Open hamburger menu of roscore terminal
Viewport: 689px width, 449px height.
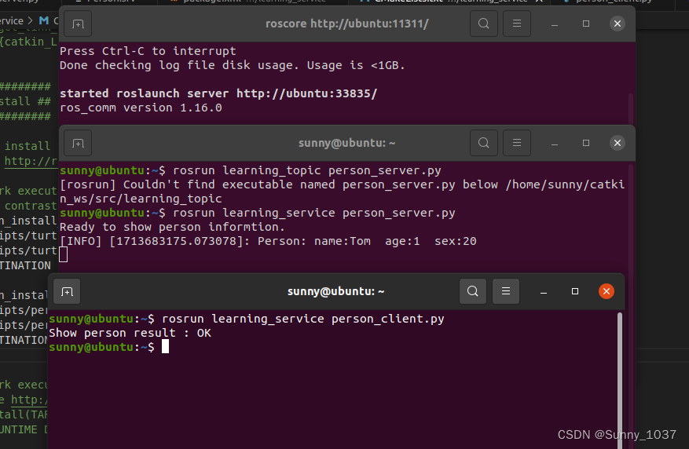517,24
